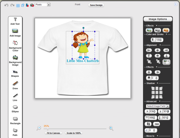Select the Add Text tool

15,21
